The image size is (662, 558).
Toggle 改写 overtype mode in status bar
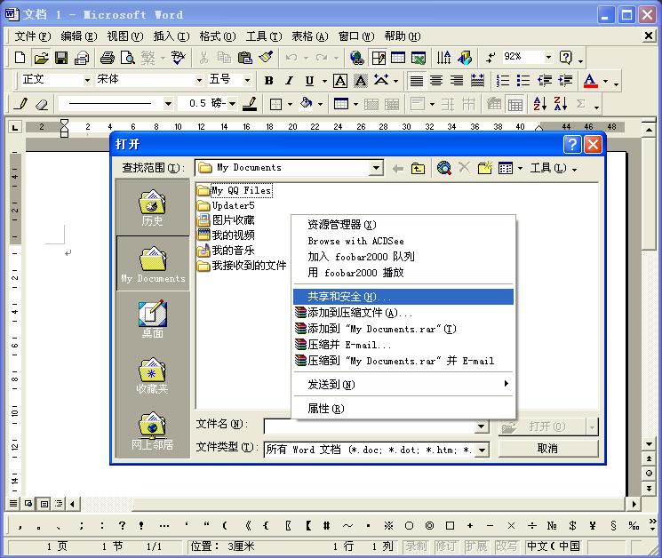click(506, 546)
